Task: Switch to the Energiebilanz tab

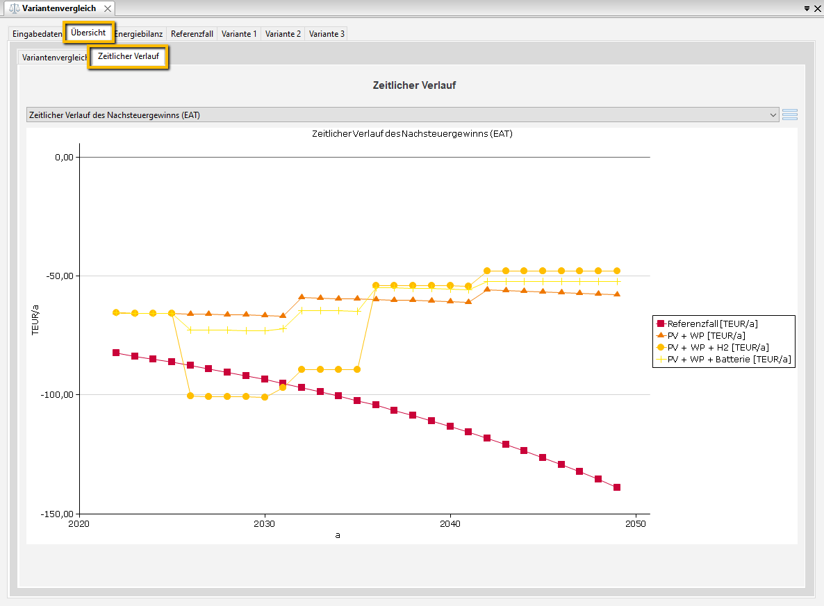Action: (x=139, y=33)
